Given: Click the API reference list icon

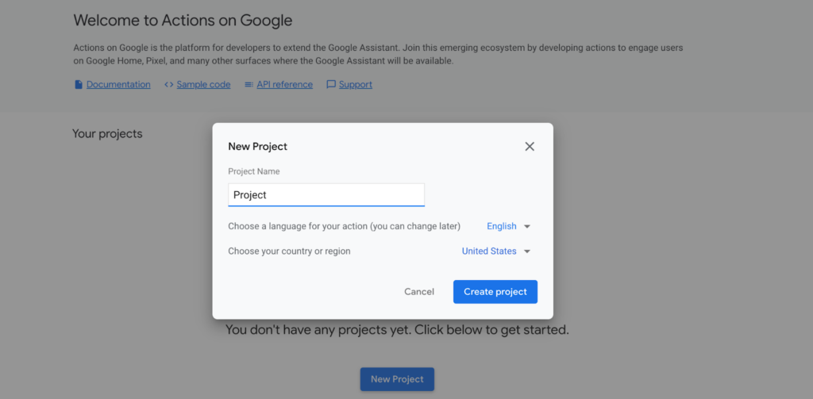Looking at the screenshot, I should (249, 84).
